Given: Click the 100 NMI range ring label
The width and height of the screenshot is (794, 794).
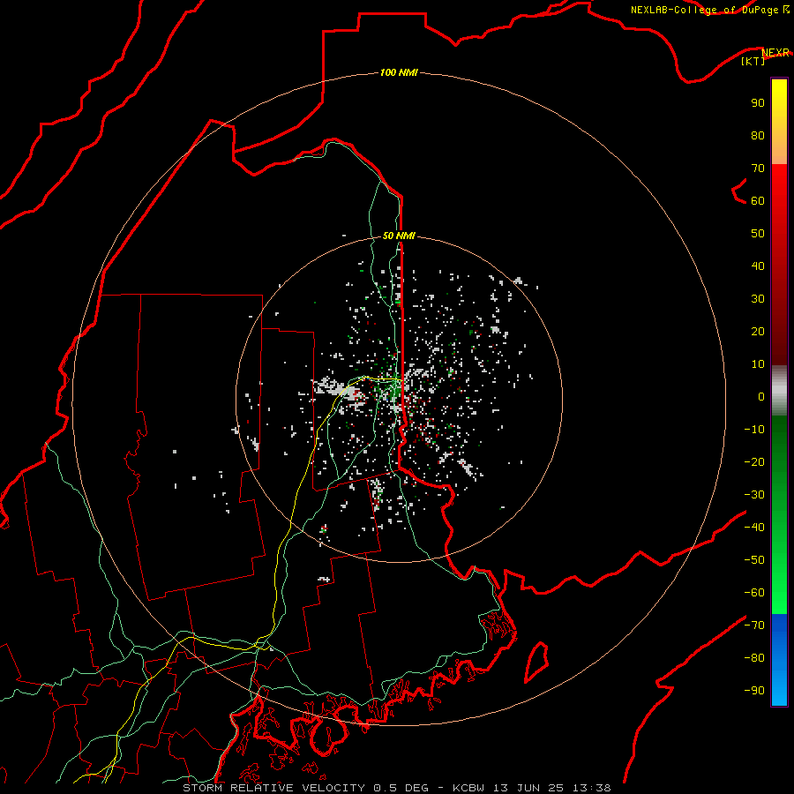Looking at the screenshot, I should (399, 72).
